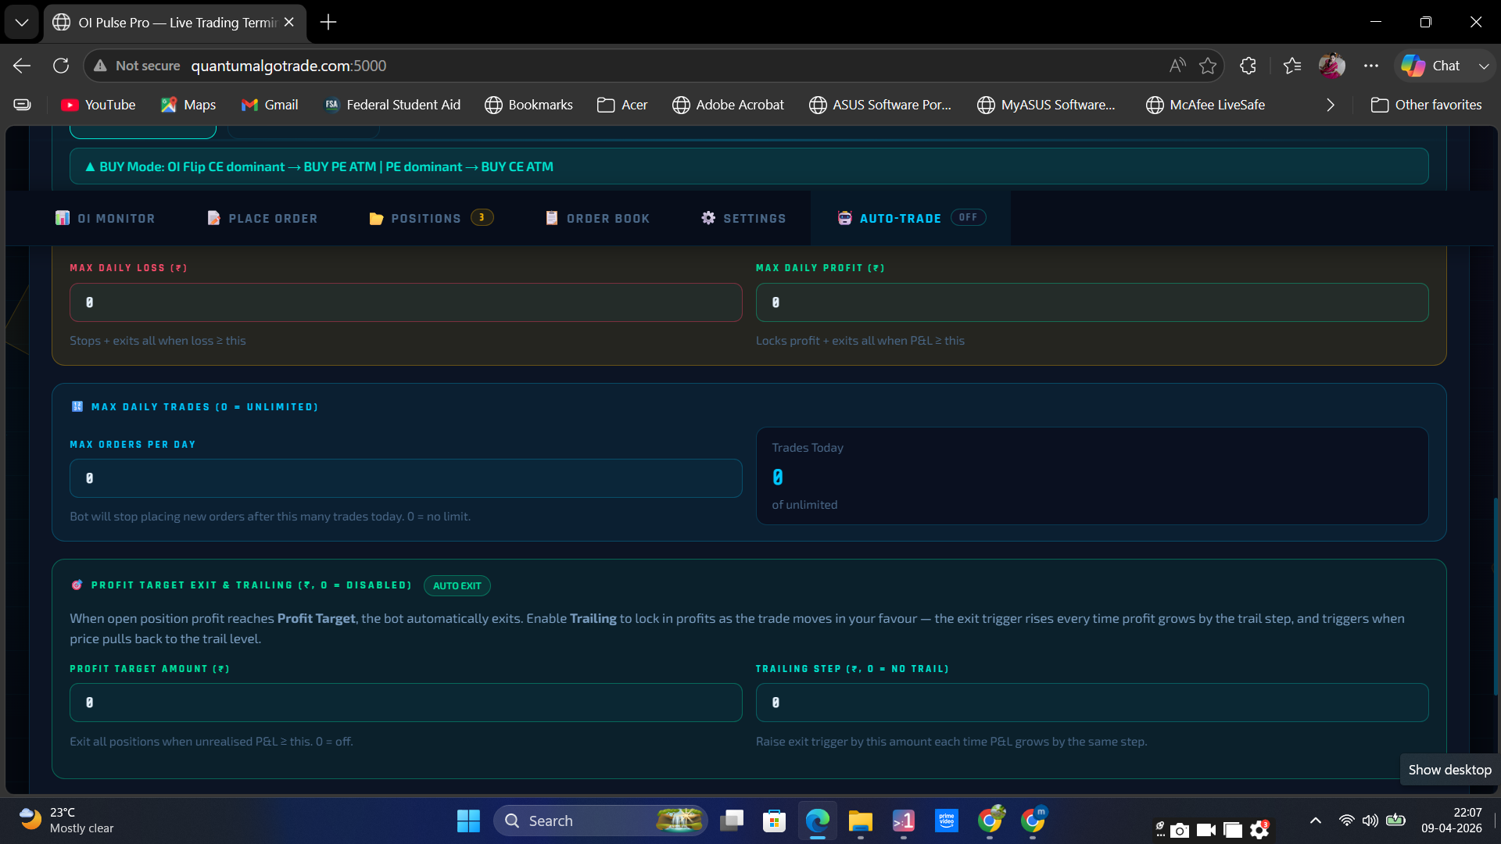Open the ASUS Software Portal bookmark

[x=880, y=105]
